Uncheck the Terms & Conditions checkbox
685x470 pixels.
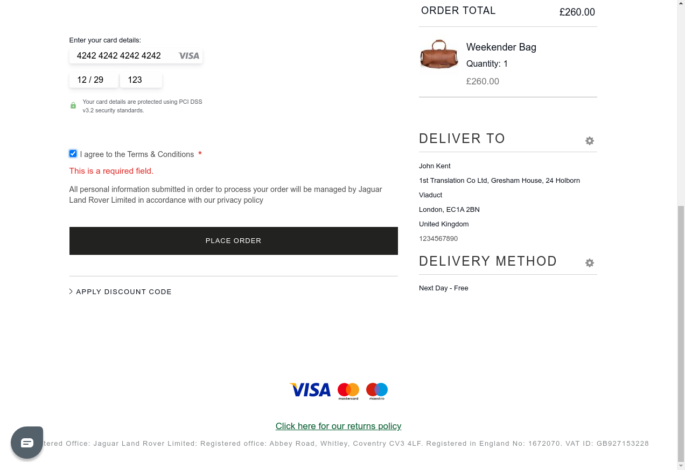(x=73, y=154)
